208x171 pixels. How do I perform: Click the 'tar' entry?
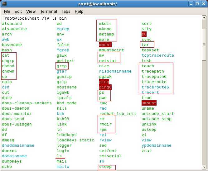(145, 45)
